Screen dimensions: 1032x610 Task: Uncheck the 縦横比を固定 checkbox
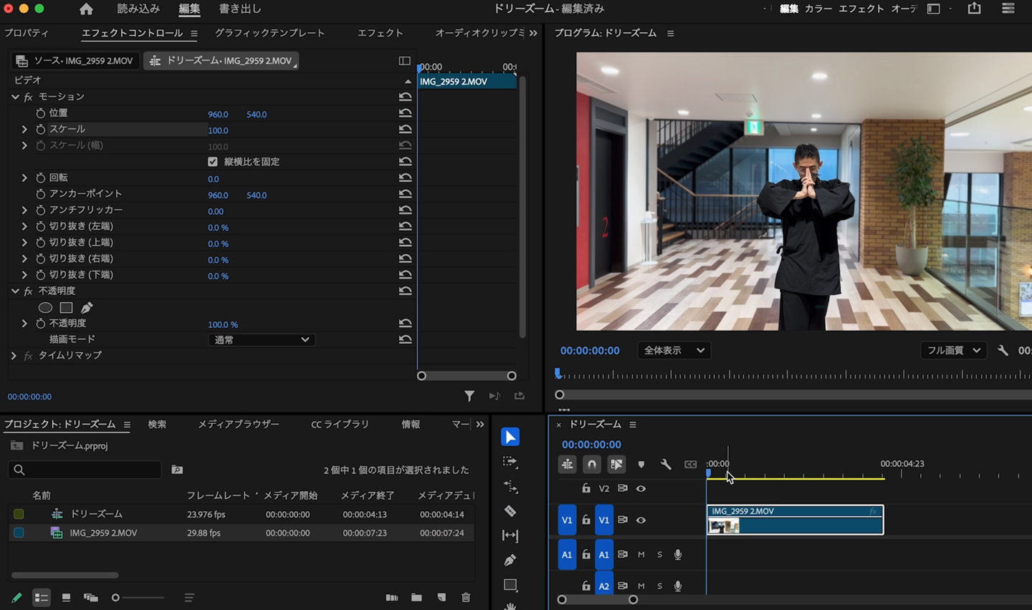[x=213, y=162]
